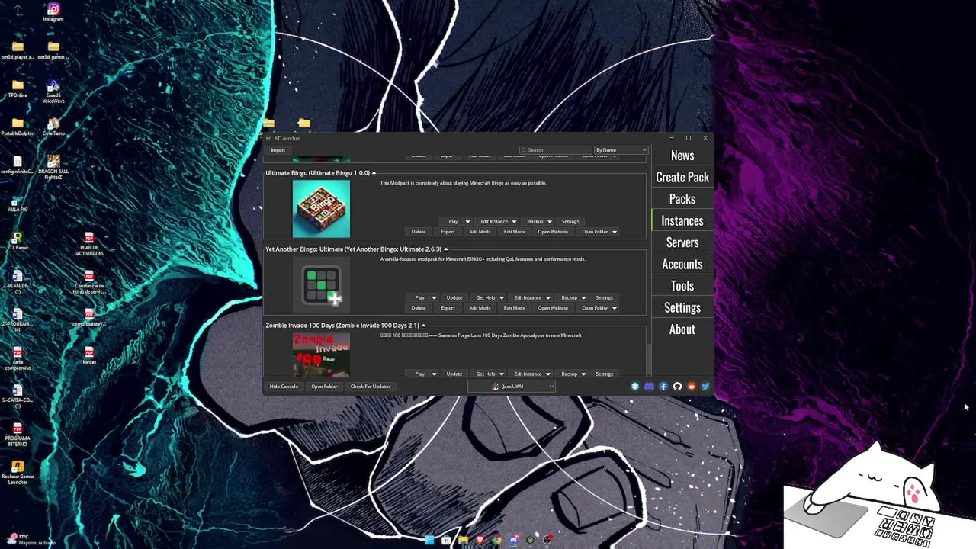The image size is (976, 549).
Task: Open the Discord link icon in ATLauncher
Action: [x=649, y=387]
